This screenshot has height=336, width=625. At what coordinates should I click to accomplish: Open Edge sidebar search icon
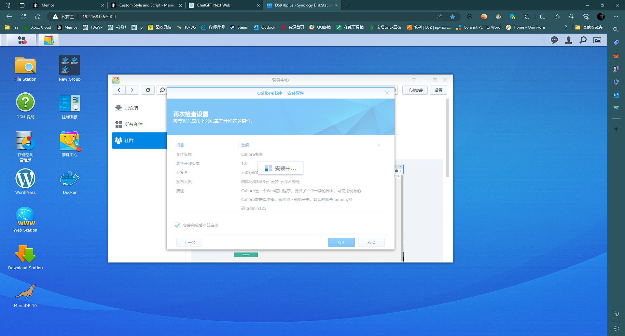616,30
